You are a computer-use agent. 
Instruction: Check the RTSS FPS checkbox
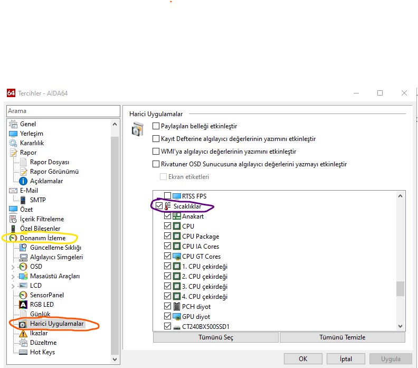pyautogui.click(x=167, y=196)
